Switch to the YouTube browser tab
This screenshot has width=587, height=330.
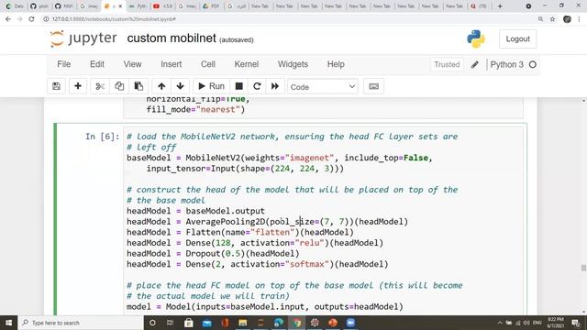tap(162, 6)
